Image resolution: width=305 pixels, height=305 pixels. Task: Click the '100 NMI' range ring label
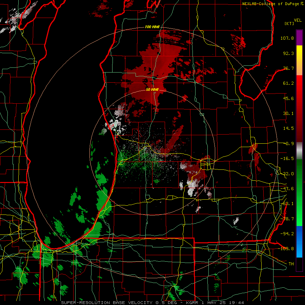[x=152, y=27]
